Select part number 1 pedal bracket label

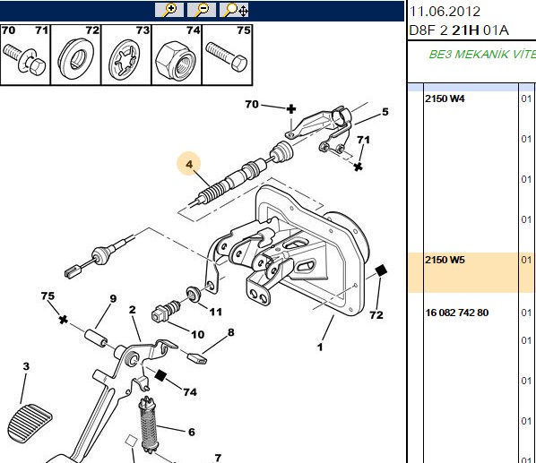point(320,347)
